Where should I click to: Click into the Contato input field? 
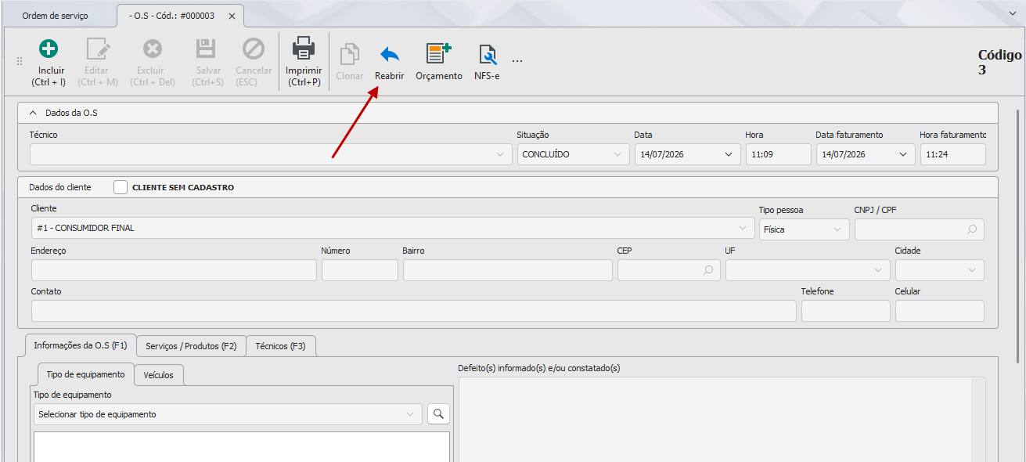tap(414, 311)
